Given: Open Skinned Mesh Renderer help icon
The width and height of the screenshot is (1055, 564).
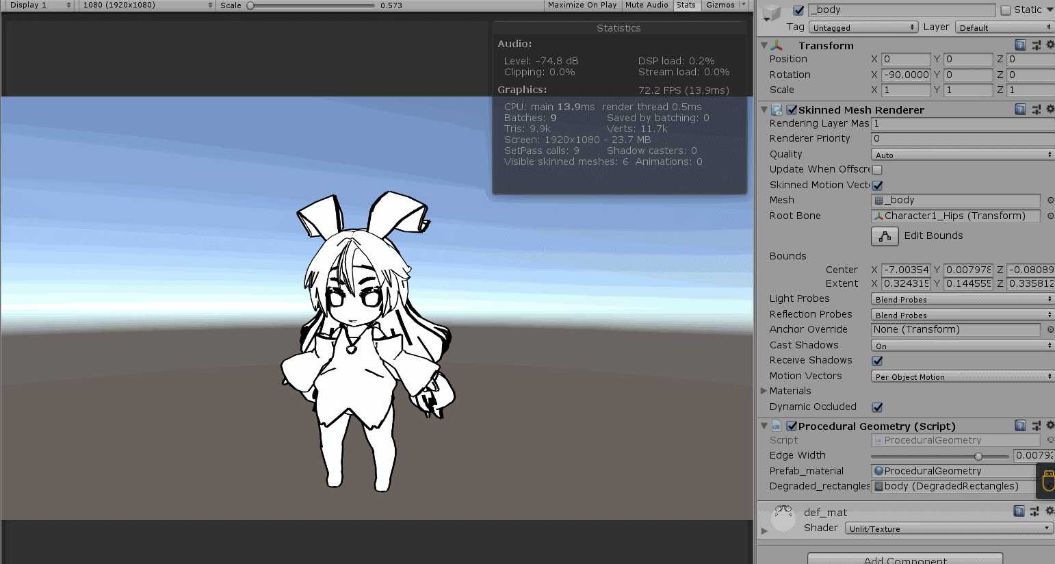Looking at the screenshot, I should (x=1020, y=110).
